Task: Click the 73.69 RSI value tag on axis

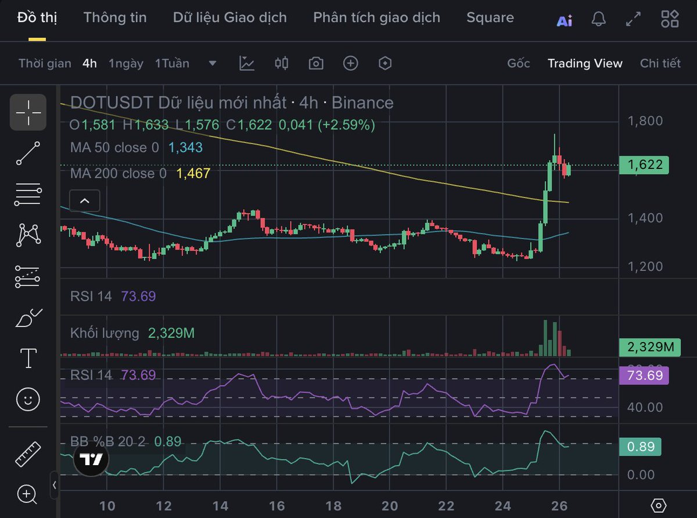Action: [645, 375]
